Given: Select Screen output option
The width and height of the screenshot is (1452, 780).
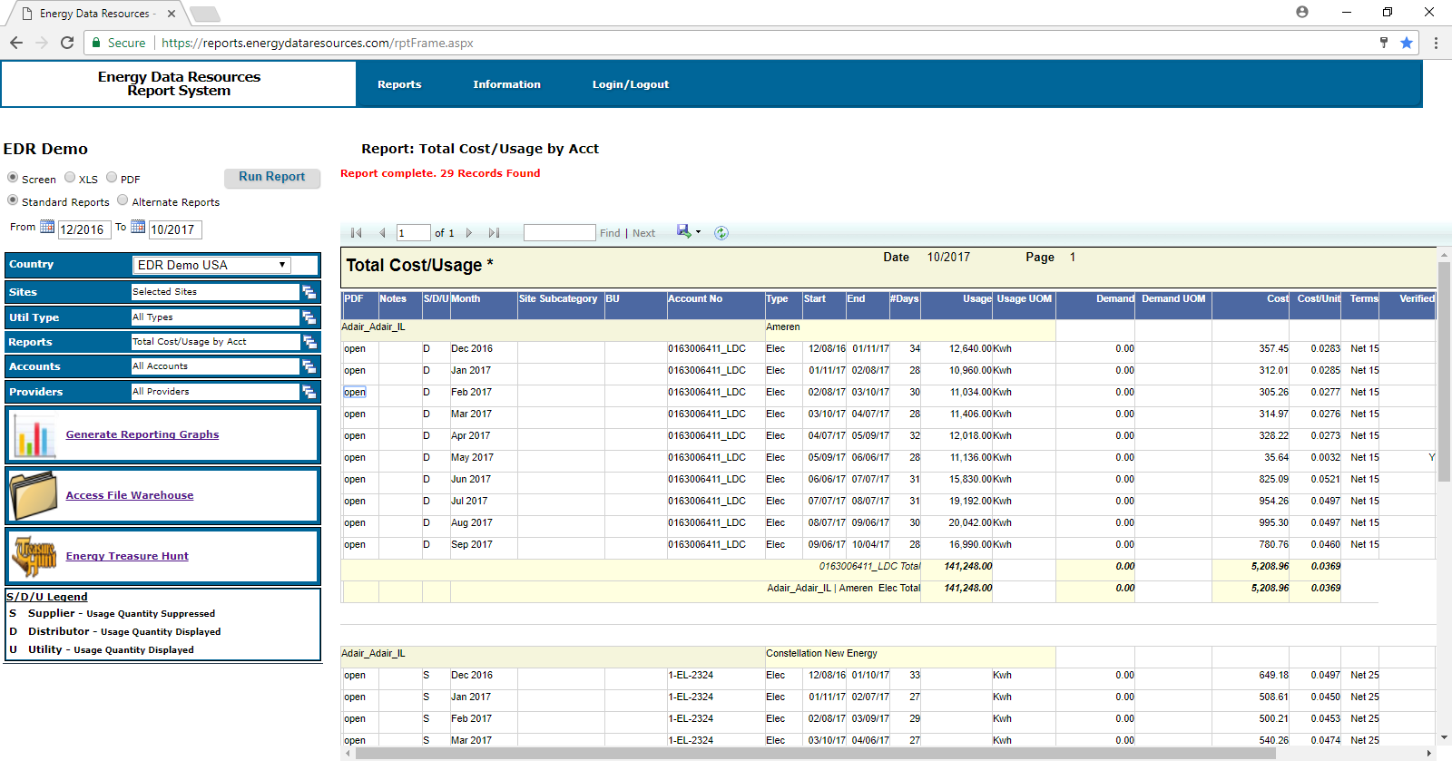Looking at the screenshot, I should click(13, 178).
